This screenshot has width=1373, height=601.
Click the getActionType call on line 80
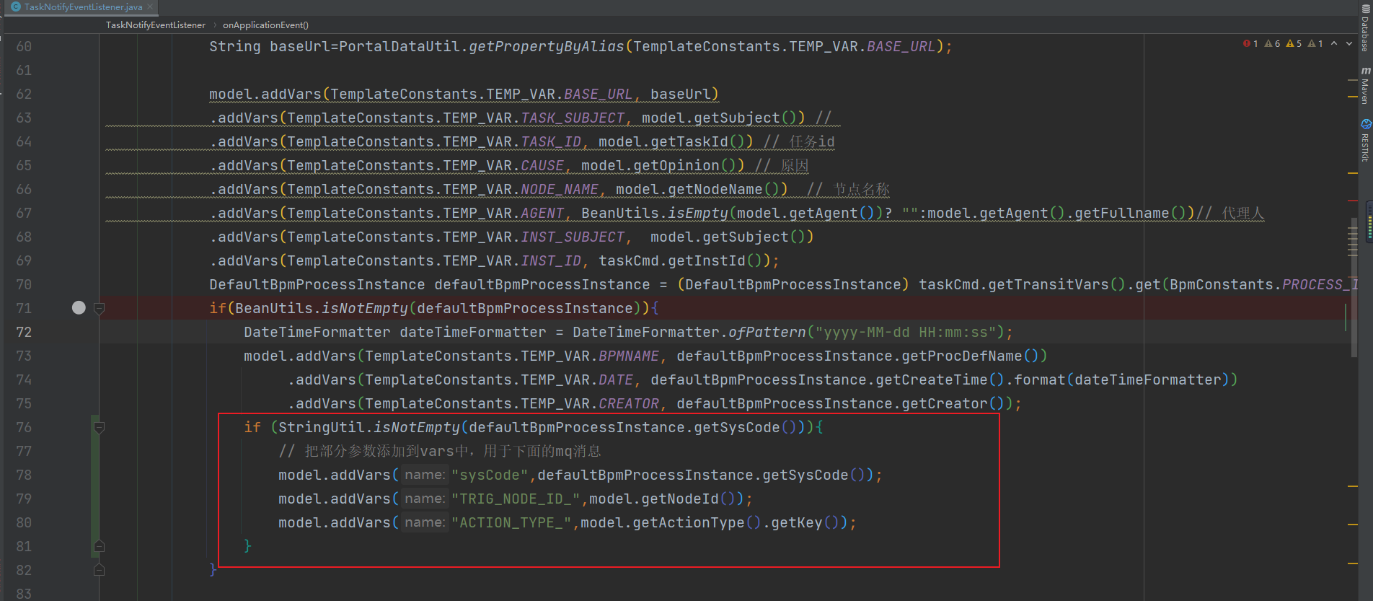pyautogui.click(x=689, y=523)
